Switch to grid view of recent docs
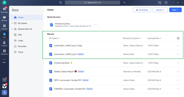 (x=178, y=38)
